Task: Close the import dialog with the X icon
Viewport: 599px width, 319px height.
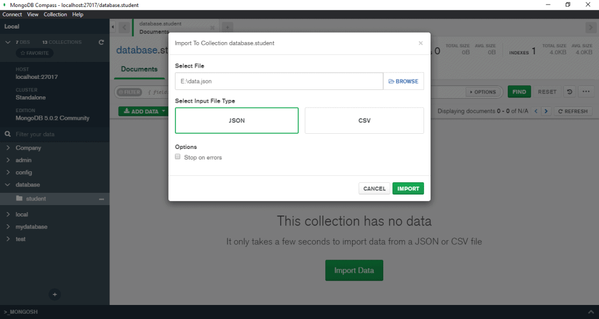Action: pyautogui.click(x=421, y=43)
